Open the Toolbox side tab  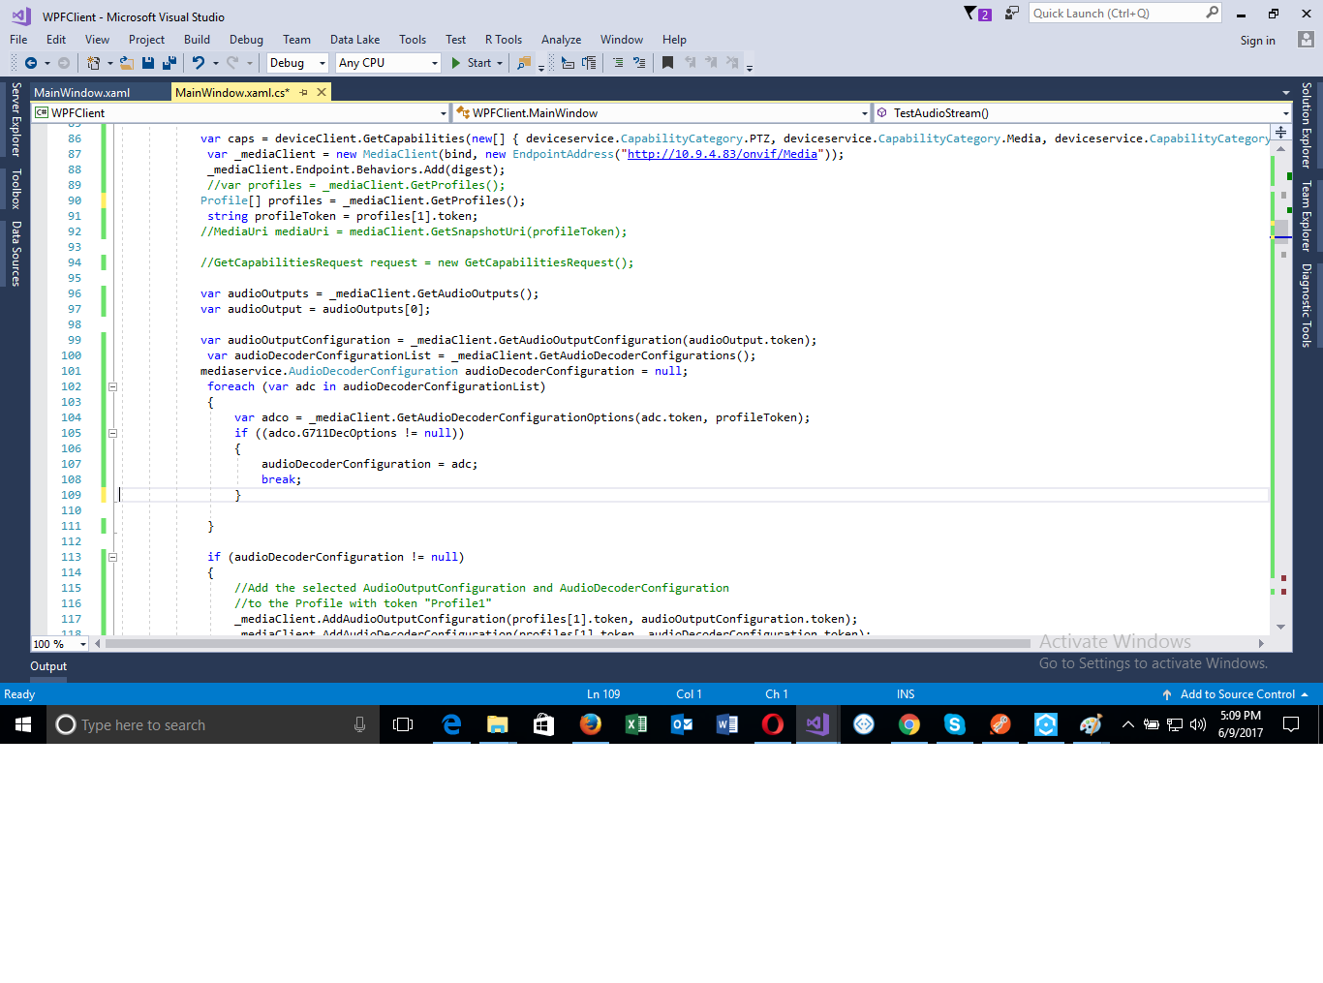[15, 189]
